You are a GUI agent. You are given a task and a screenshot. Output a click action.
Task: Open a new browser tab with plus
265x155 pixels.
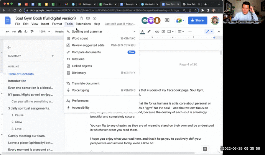coord(206,4)
